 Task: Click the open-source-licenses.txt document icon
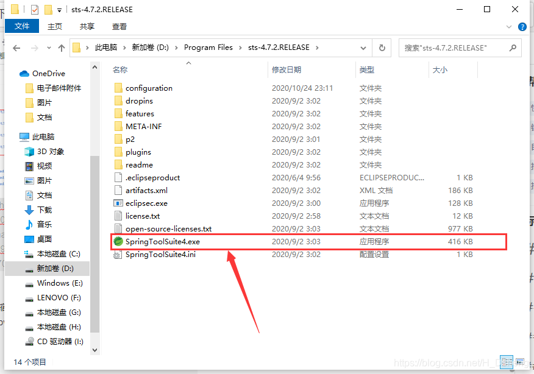[118, 228]
